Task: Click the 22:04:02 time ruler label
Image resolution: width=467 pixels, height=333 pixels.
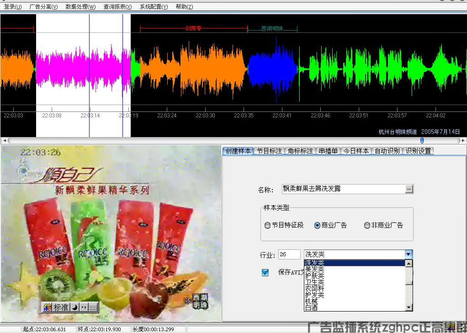Action: coord(435,115)
